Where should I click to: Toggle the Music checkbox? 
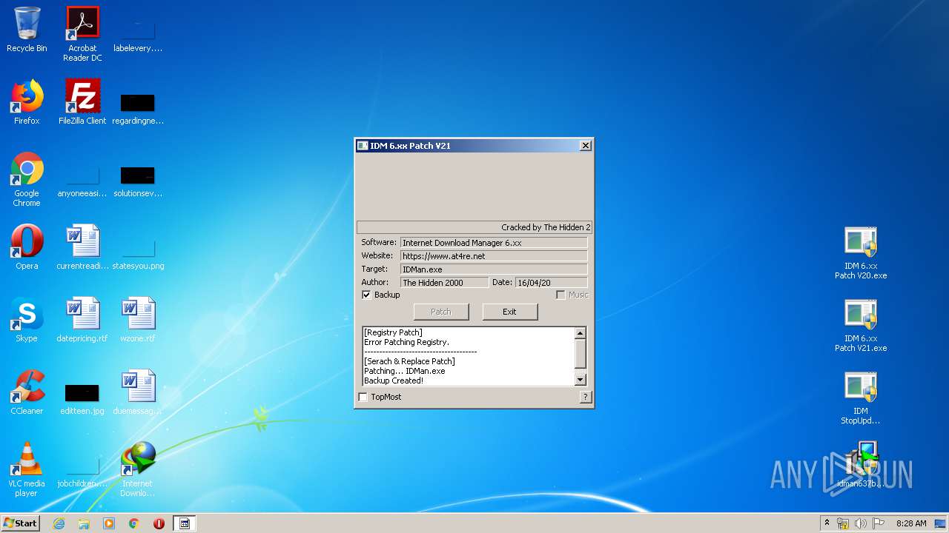pos(561,295)
